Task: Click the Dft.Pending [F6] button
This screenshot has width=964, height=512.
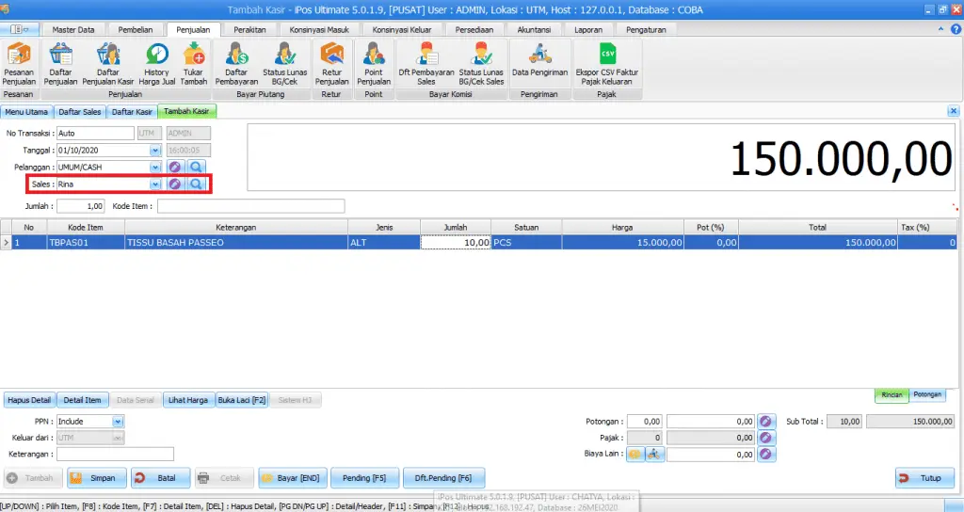Action: pyautogui.click(x=443, y=478)
